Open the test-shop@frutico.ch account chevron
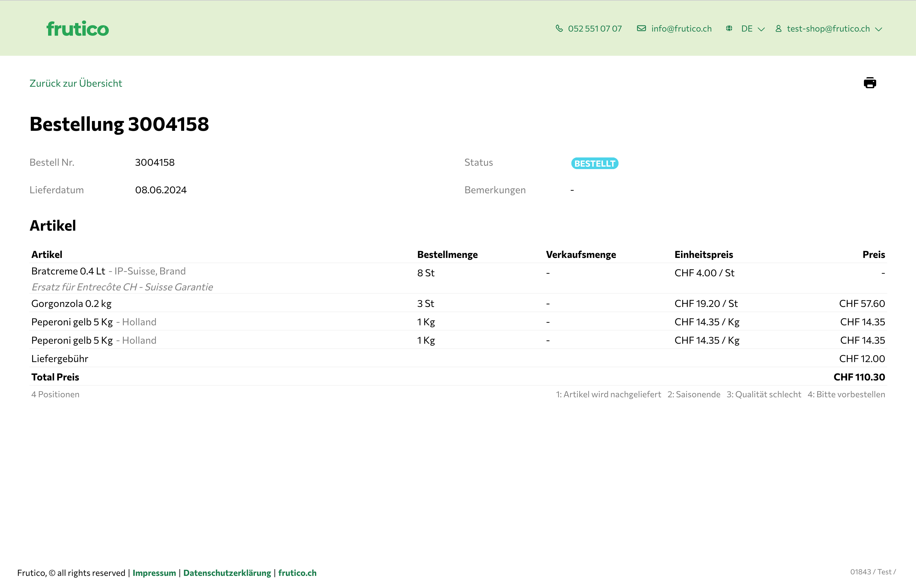Viewport: 916px width, 582px height. pos(879,29)
